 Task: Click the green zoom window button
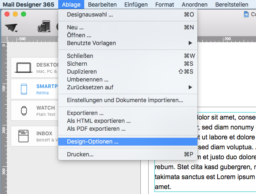point(24,14)
